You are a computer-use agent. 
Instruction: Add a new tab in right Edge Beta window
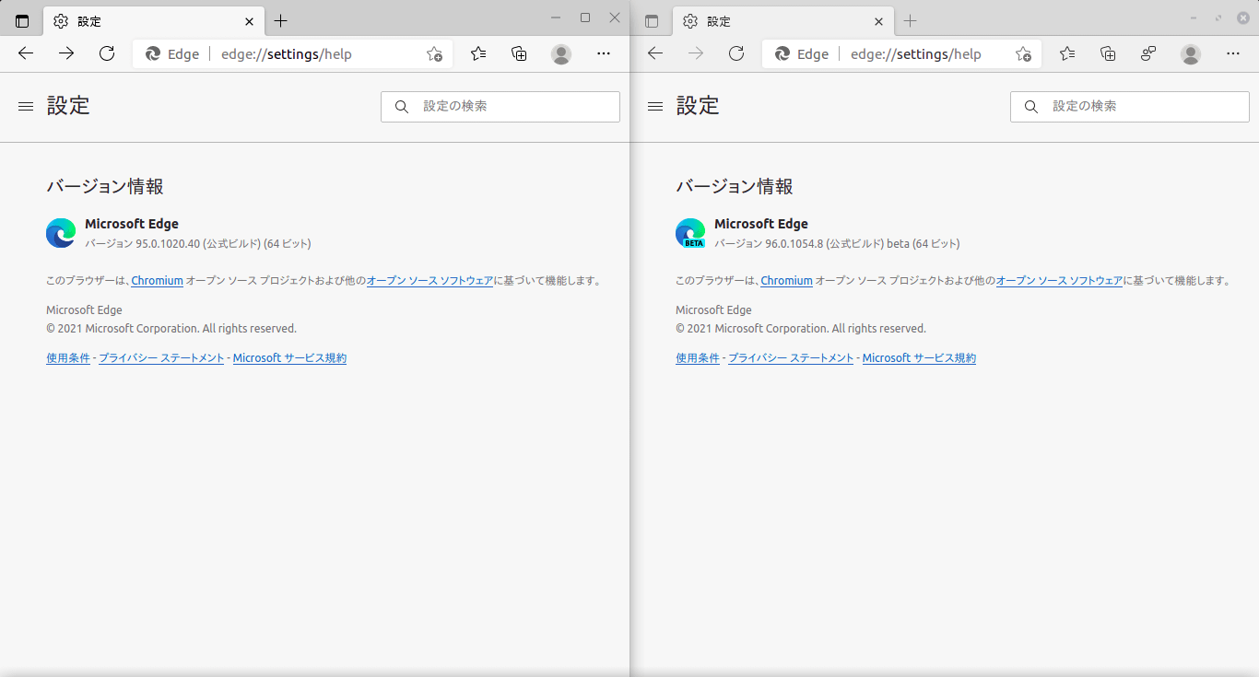click(911, 21)
